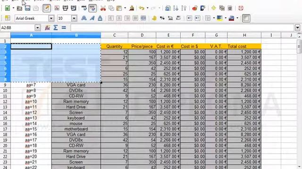Toggle italic formatting
The width and height of the screenshot is (302, 169).
92,18
